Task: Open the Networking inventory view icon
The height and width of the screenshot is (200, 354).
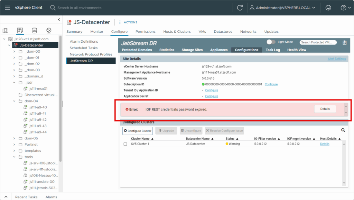Action: tap(48, 31)
